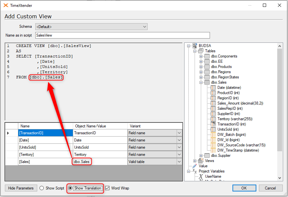288x197 pixels.
Task: Click the Views folder icon
Action: 201,161
